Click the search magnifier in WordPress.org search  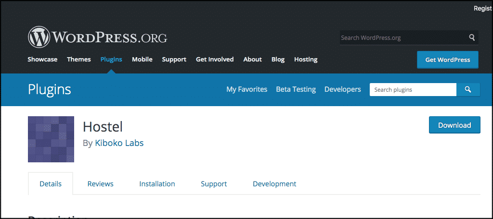[x=472, y=37]
